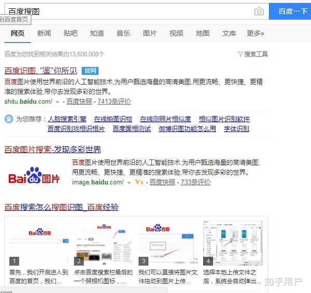Switch to the 音乐 tab
This screenshot has height=293, width=311.
(123, 33)
